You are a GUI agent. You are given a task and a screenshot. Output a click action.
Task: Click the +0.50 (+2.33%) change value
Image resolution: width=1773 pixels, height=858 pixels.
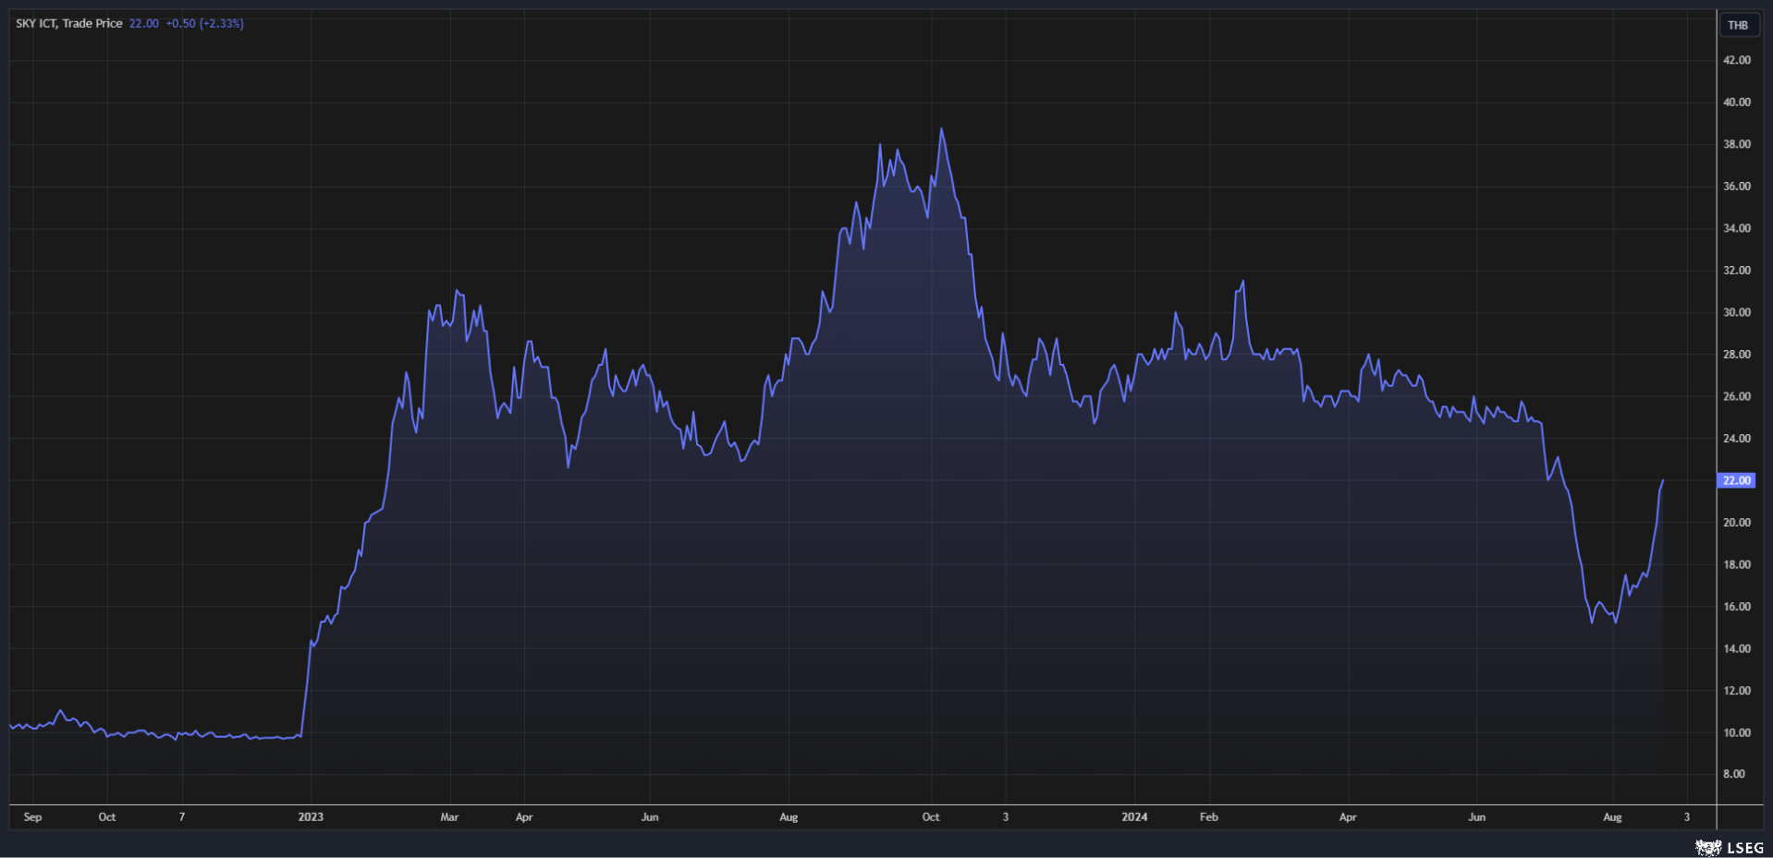205,23
